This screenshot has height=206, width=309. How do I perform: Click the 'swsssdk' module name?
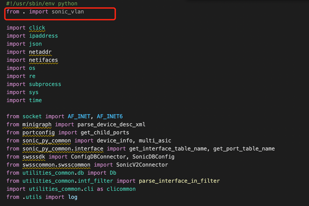click(34, 157)
